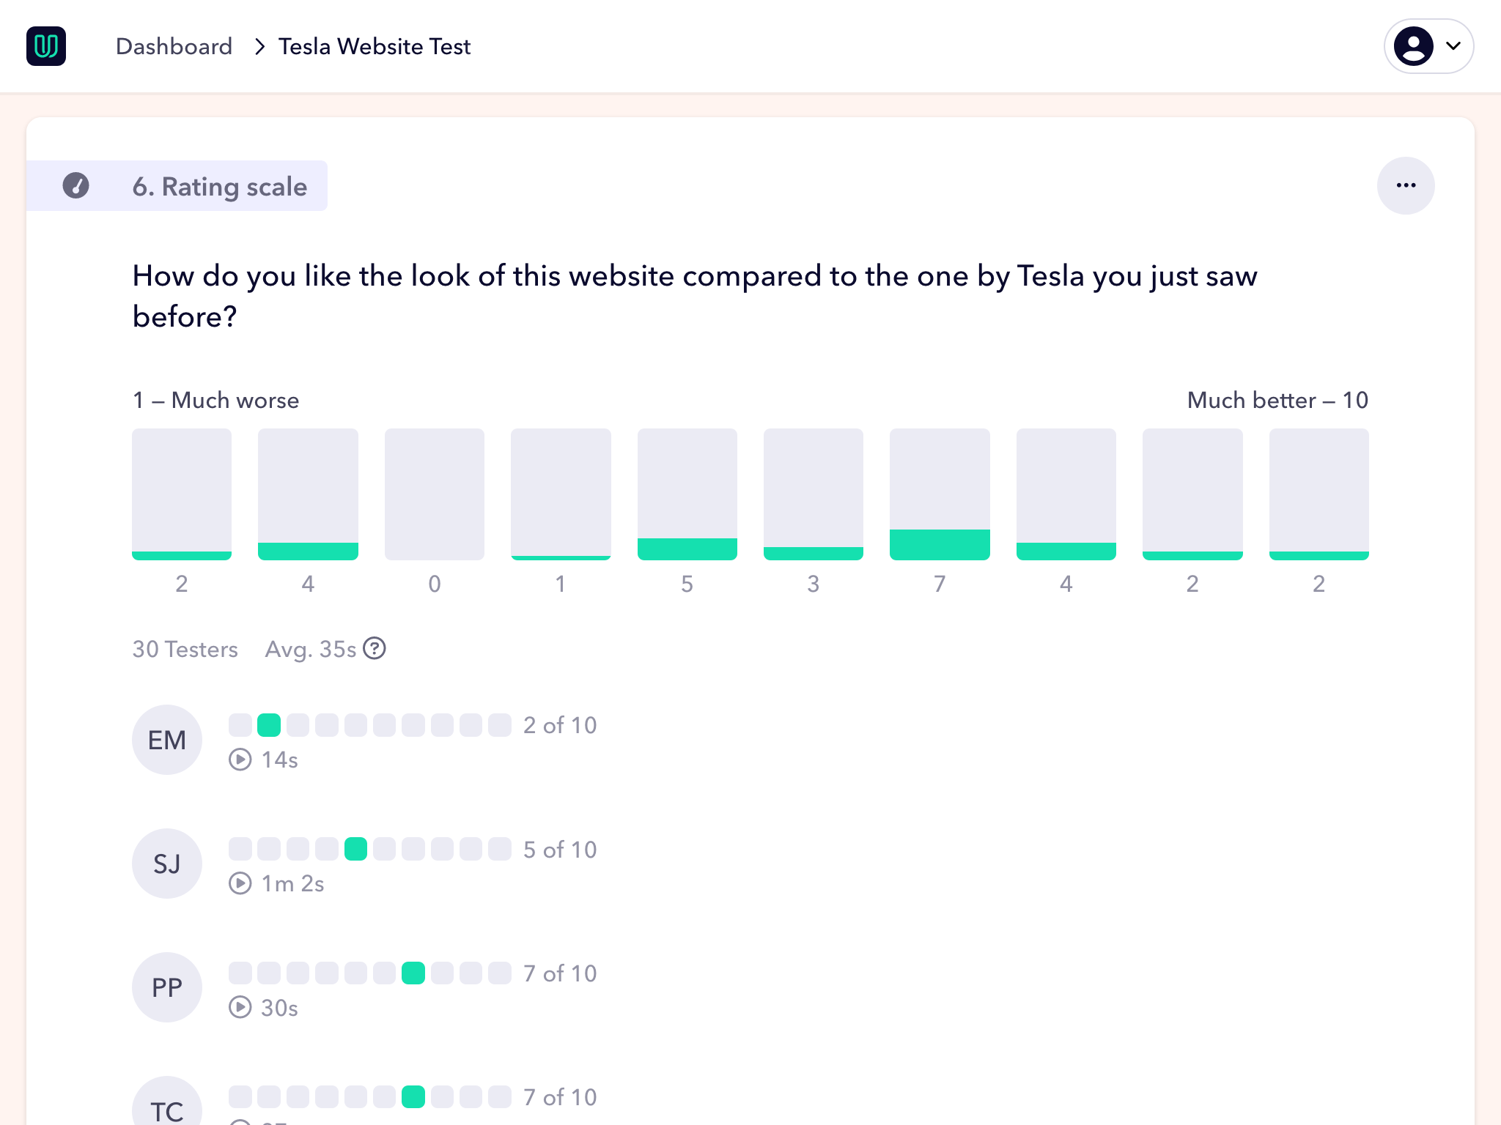Click the rating scale gauge icon
This screenshot has height=1125, width=1501.
point(75,186)
